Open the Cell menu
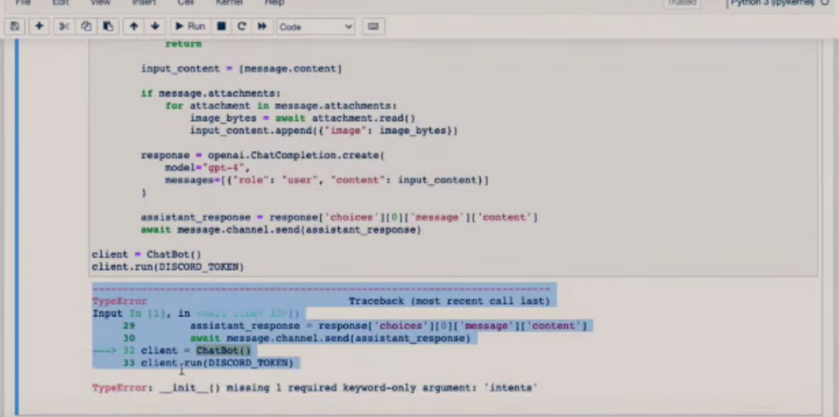Viewport: 839px width, 417px height. click(185, 2)
